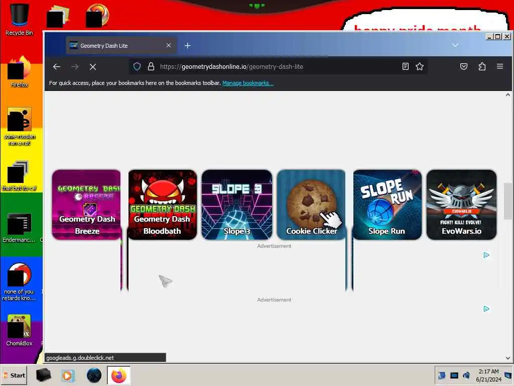Click the display monitor tray icon

(x=454, y=375)
